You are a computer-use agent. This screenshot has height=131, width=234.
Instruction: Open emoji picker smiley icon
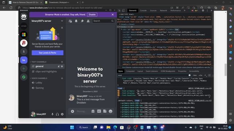110,111
